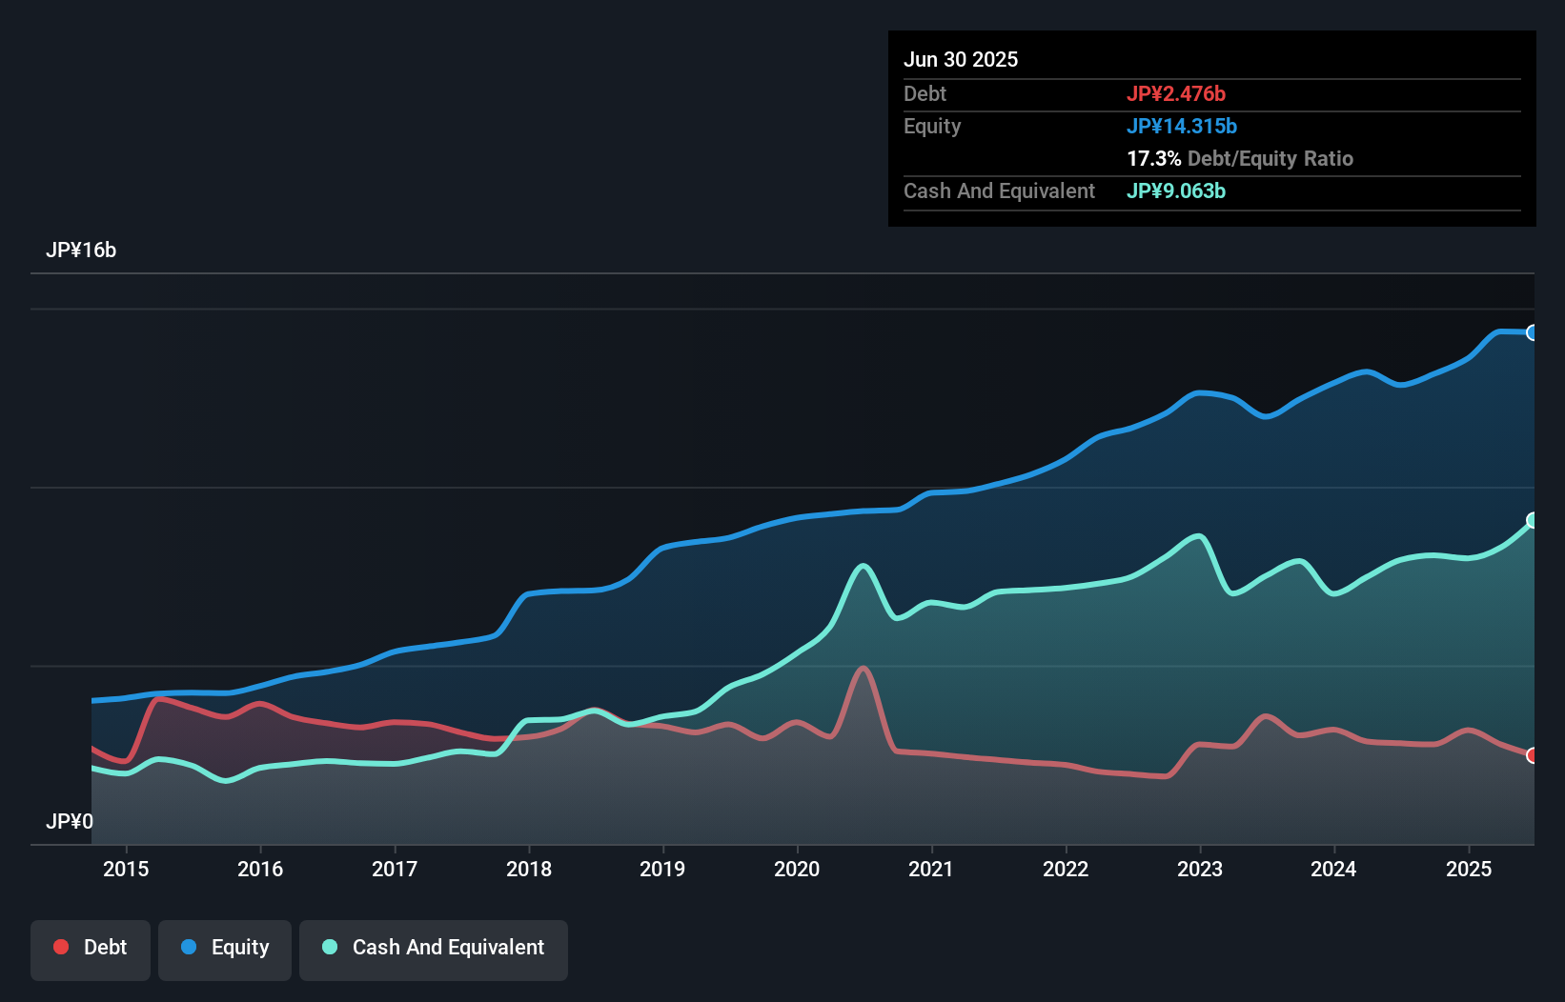Open the JP¥14.315b Equity value link
The image size is (1565, 1002).
point(1182,125)
